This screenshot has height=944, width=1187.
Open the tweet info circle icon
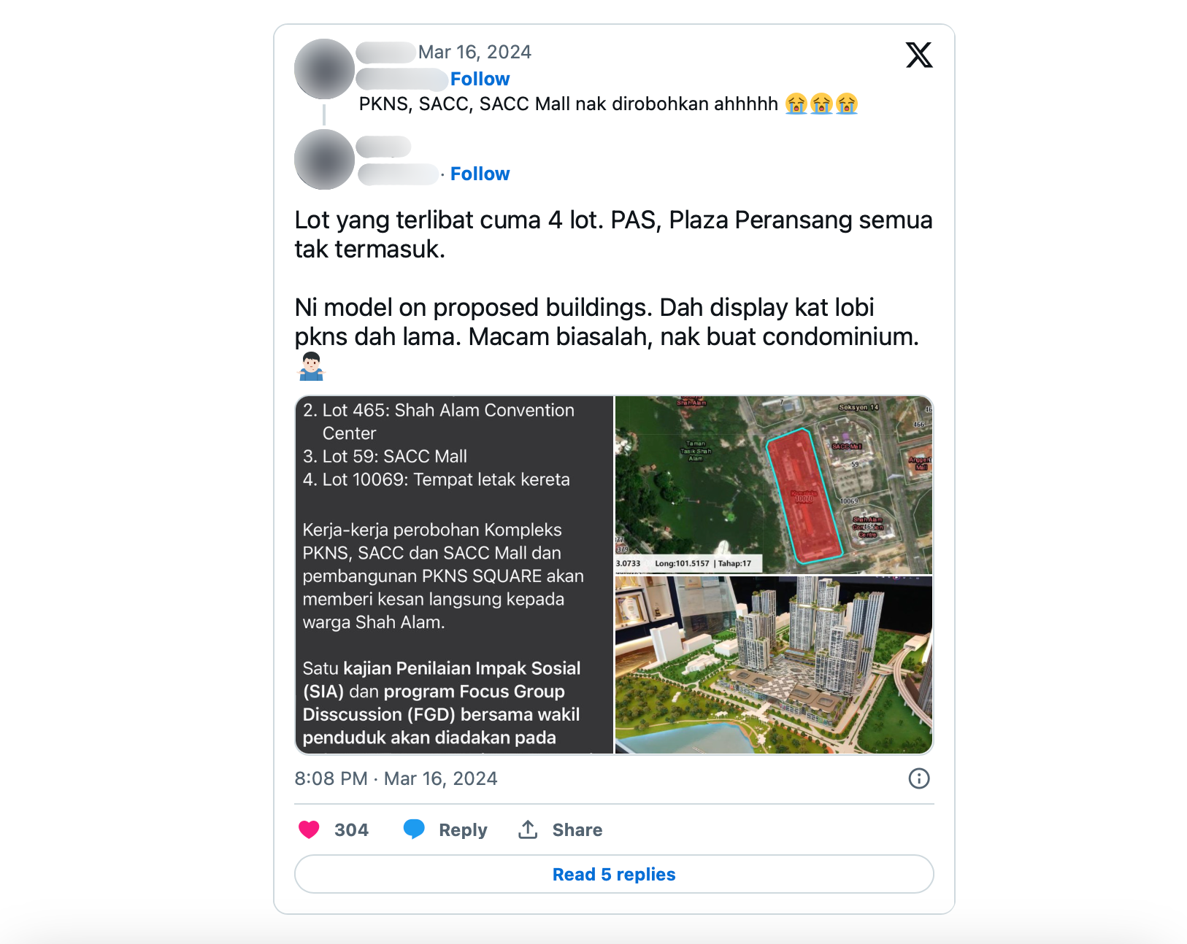(x=919, y=778)
